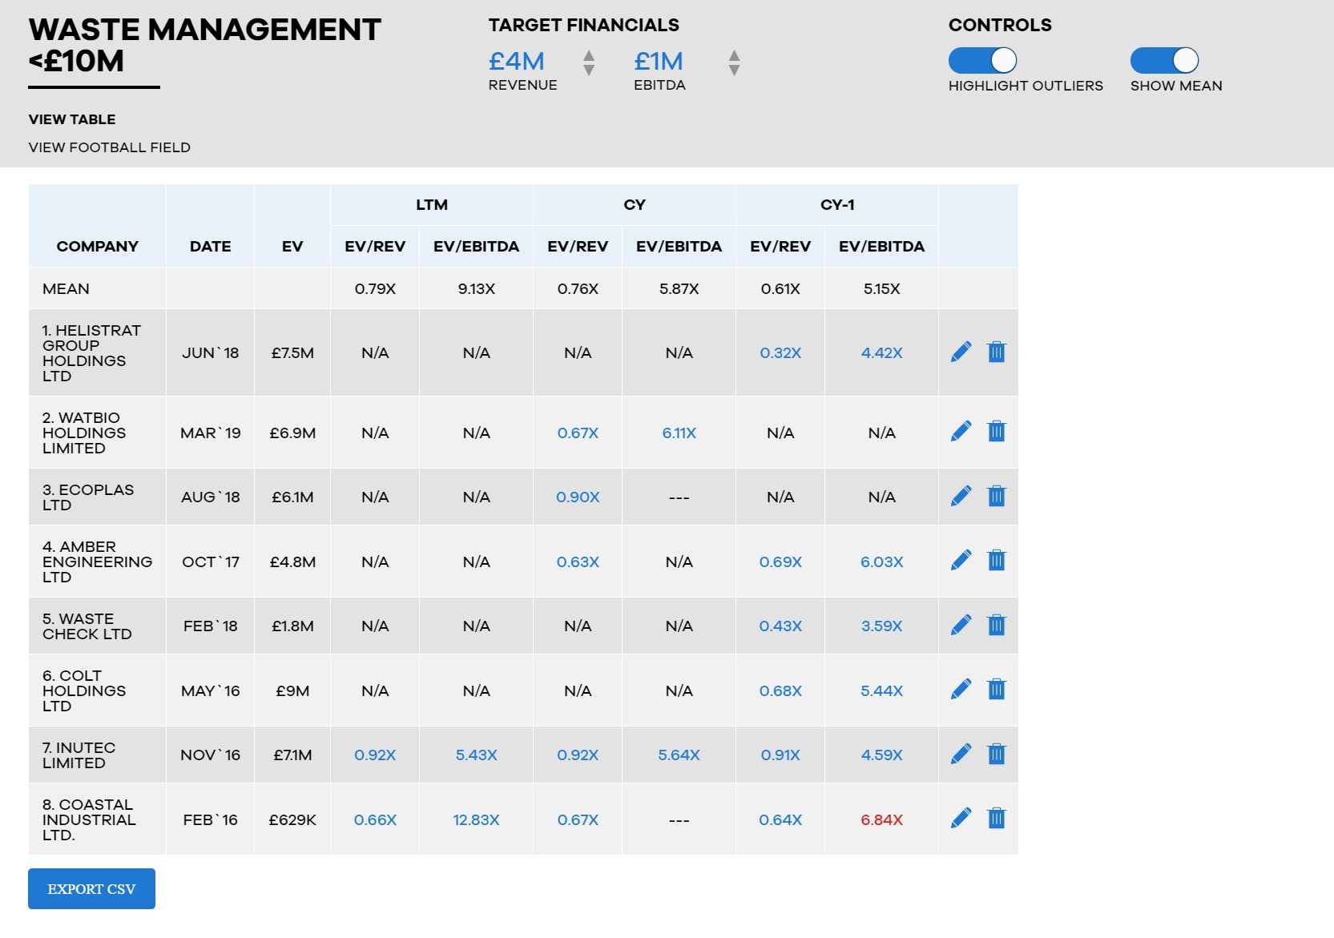Screen dimensions: 1334x938
Task: Edit the Colt Holdings Ltd entry
Action: tap(961, 689)
